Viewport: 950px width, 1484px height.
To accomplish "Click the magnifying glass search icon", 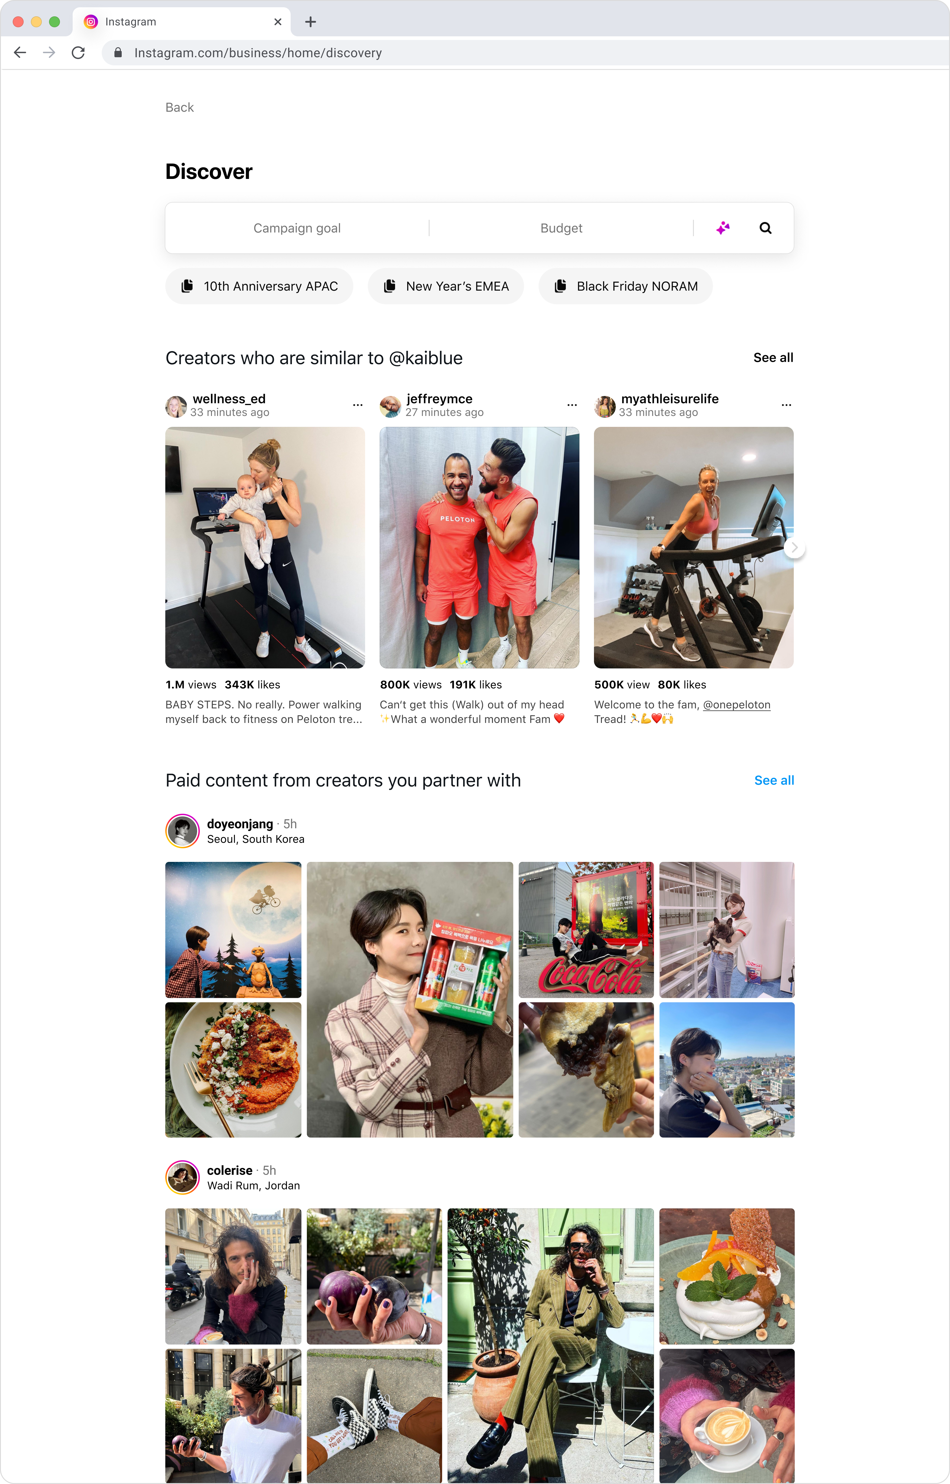I will point(765,228).
